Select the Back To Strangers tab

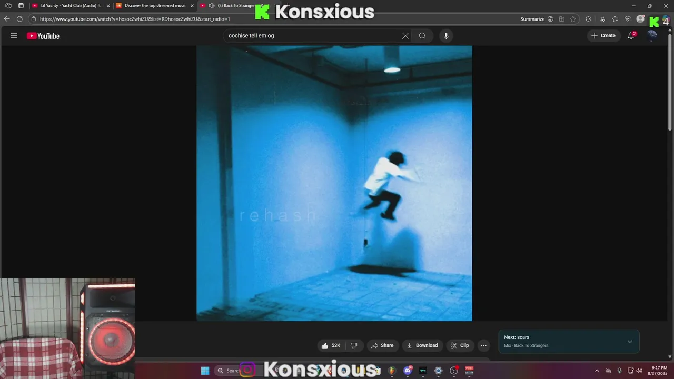click(240, 6)
